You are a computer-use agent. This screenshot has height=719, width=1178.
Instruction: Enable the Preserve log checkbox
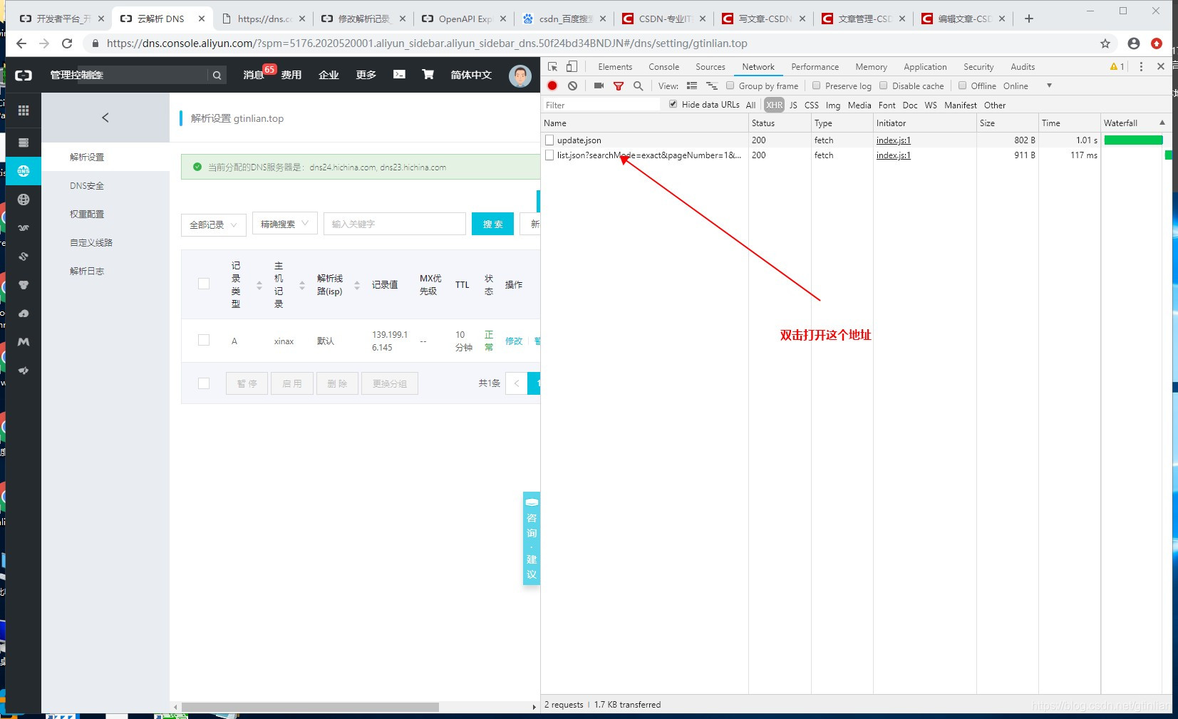[x=817, y=86]
